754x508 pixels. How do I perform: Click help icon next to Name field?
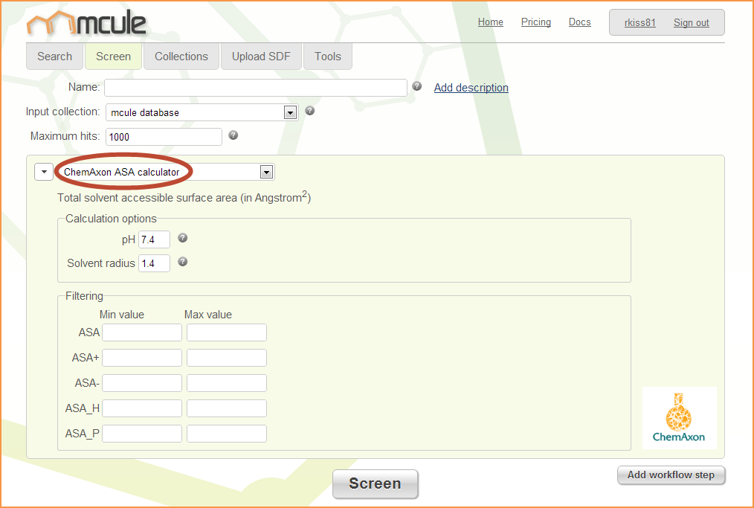417,86
